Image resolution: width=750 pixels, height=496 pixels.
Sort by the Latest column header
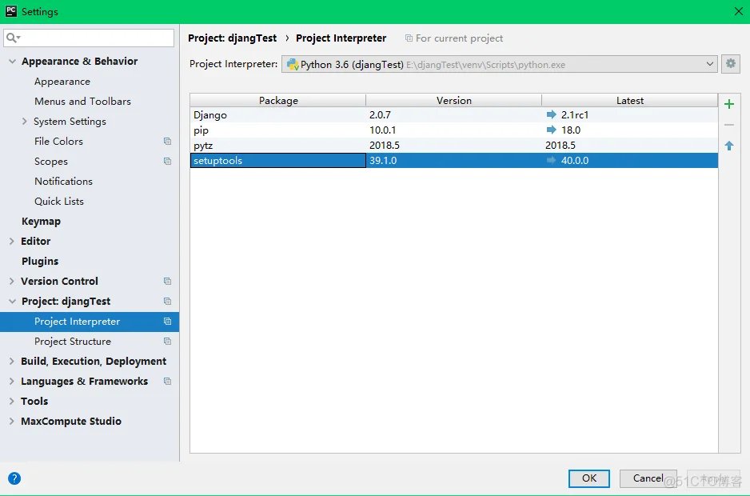[630, 100]
